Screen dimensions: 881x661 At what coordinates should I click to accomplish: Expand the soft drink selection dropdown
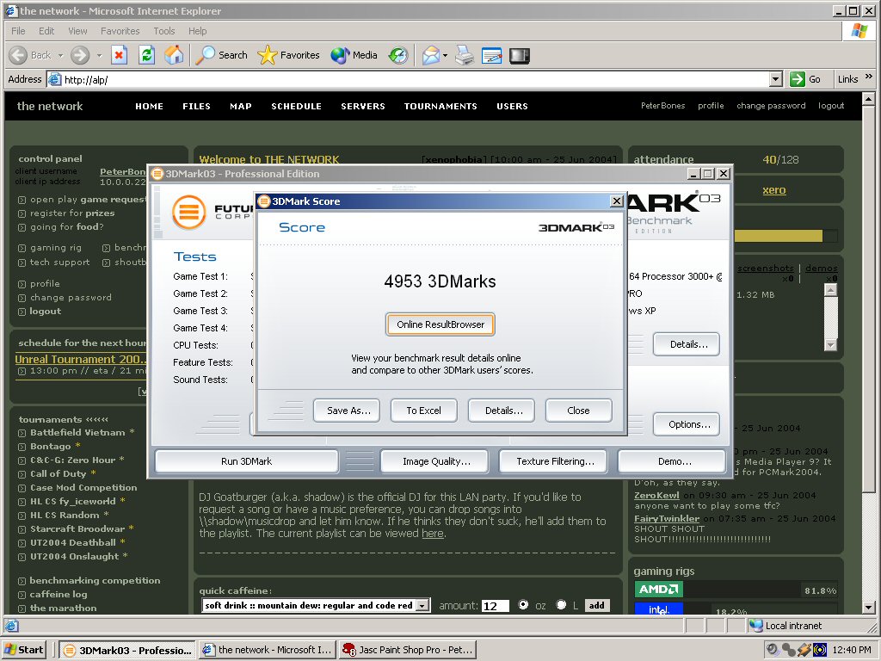coord(422,605)
